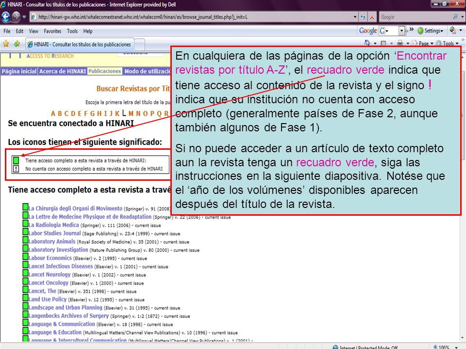Click green access icon beside Land Use Policy
The image size is (466, 349).
tap(26, 299)
